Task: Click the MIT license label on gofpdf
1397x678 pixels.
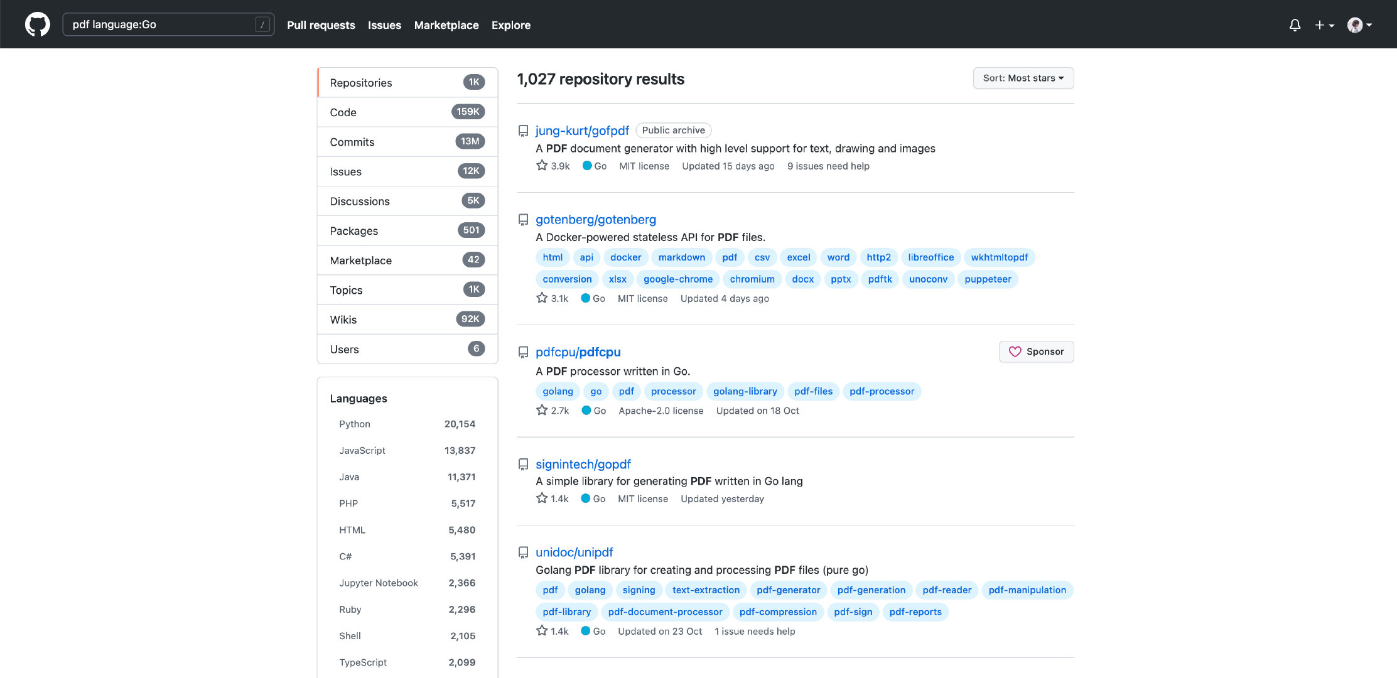Action: coord(644,166)
